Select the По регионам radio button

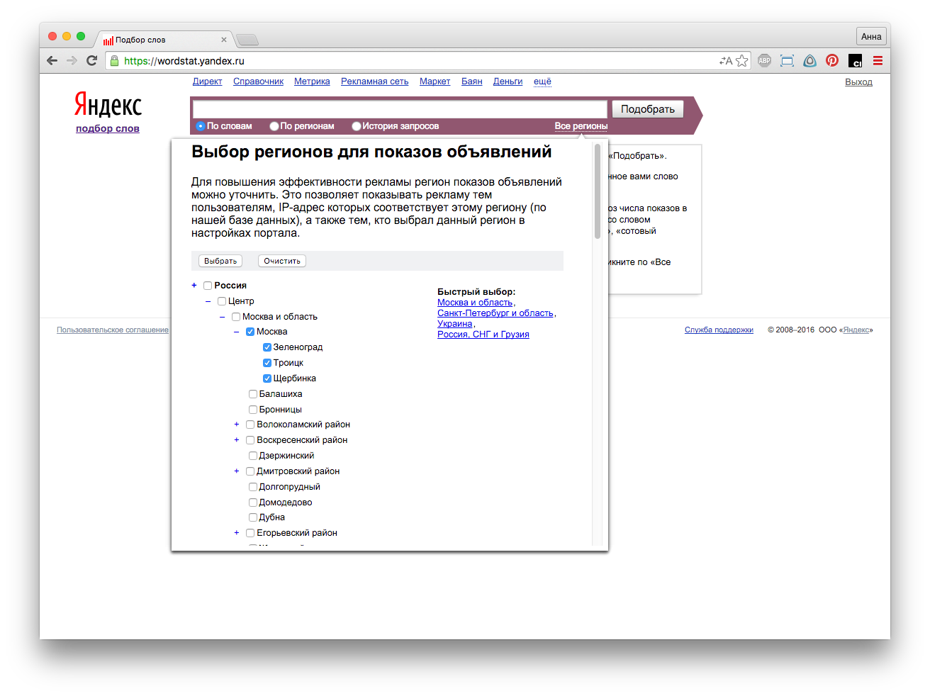(274, 126)
